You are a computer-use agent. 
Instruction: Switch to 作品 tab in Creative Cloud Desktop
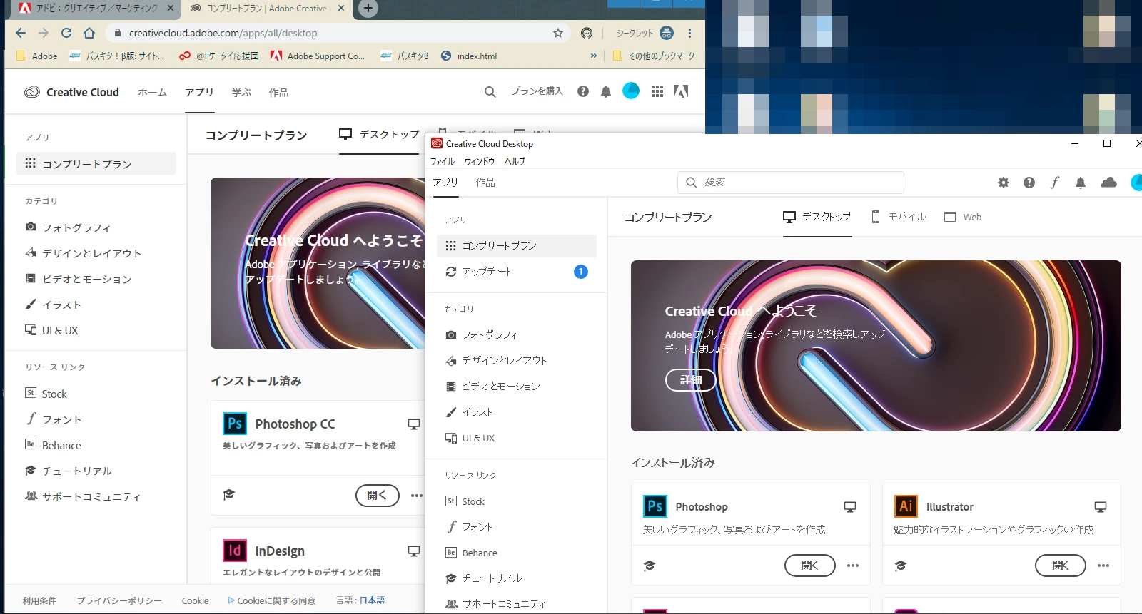click(x=485, y=183)
